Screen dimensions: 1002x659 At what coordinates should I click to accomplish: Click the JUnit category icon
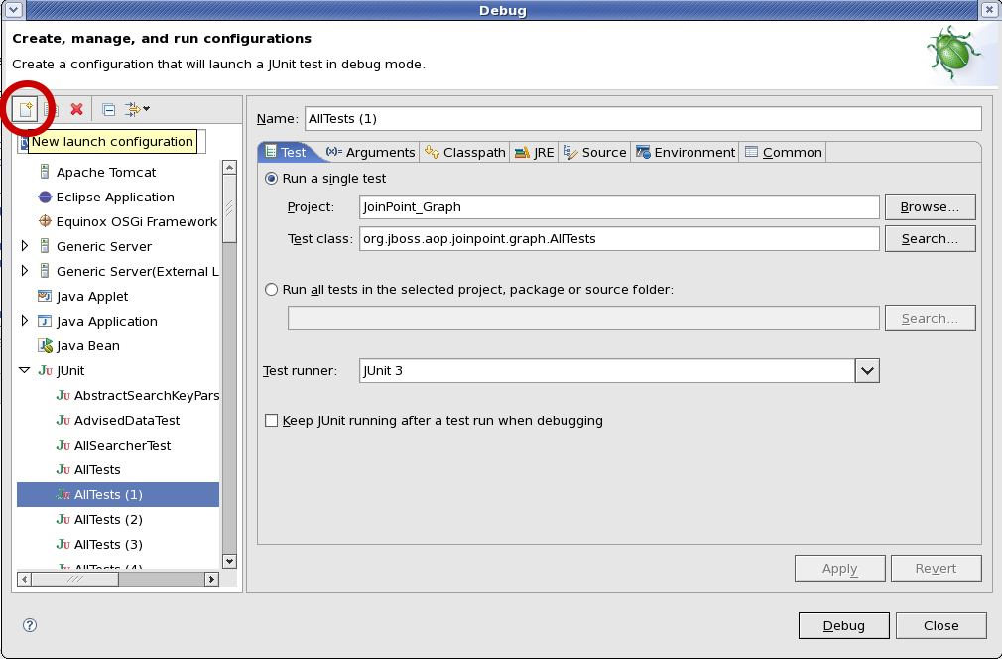(x=45, y=371)
